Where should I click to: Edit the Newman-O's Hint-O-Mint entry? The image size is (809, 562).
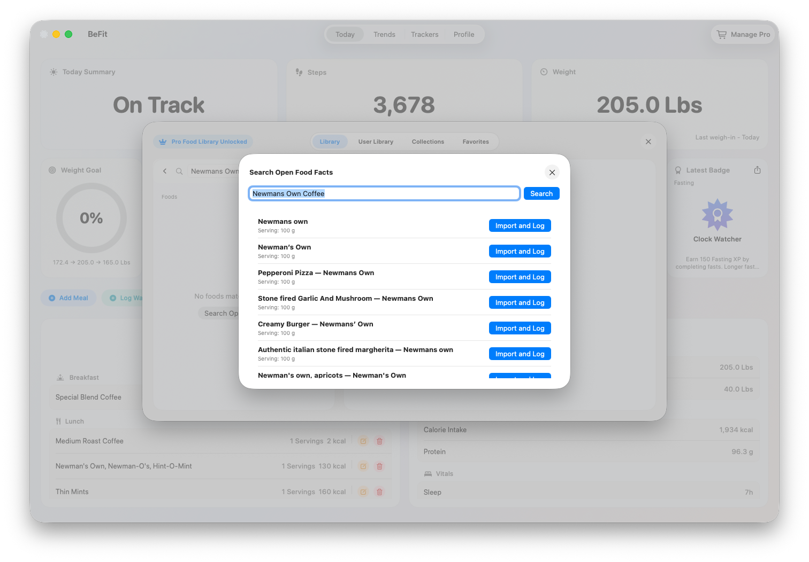[363, 466]
